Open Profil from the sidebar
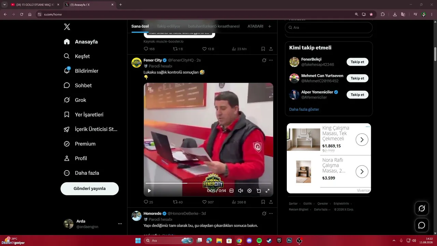This screenshot has width=437, height=246. tap(75, 159)
